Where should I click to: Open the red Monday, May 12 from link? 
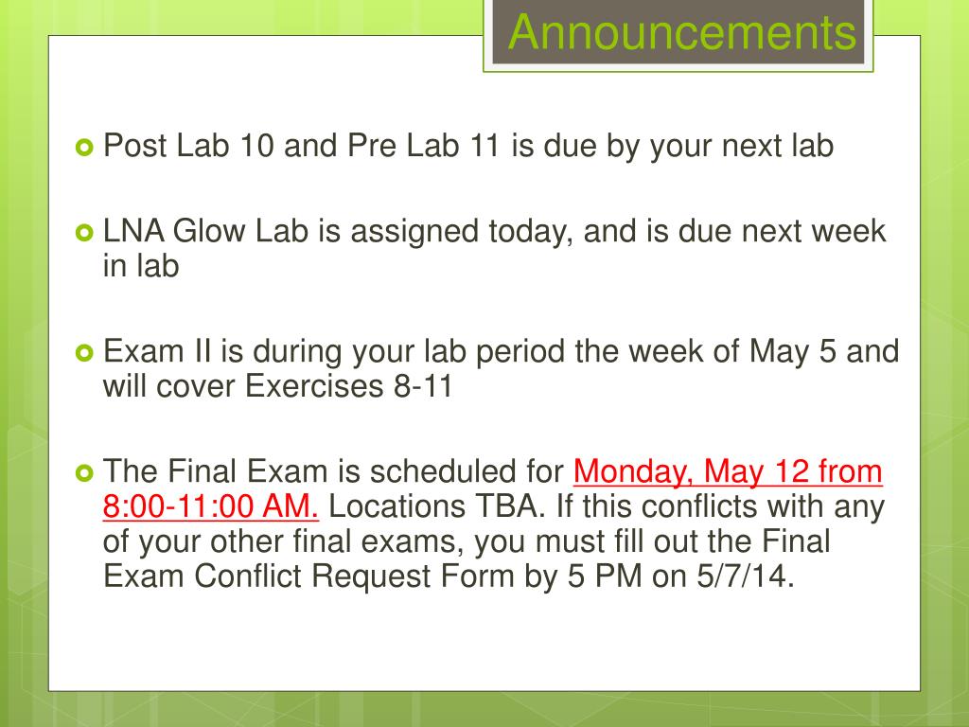point(728,471)
